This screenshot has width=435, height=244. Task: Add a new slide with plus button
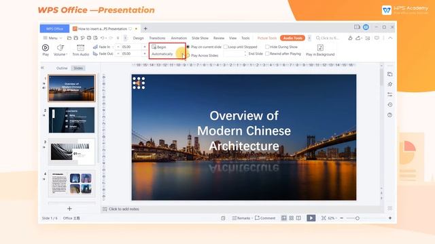pyautogui.click(x=69, y=209)
